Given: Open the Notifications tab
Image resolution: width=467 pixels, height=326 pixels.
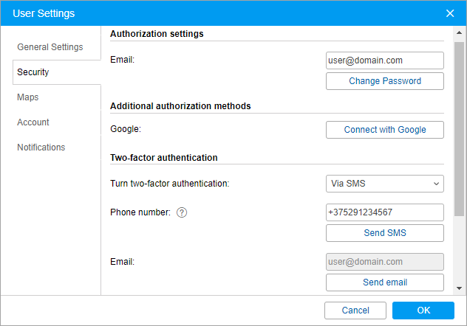Looking at the screenshot, I should 41,148.
